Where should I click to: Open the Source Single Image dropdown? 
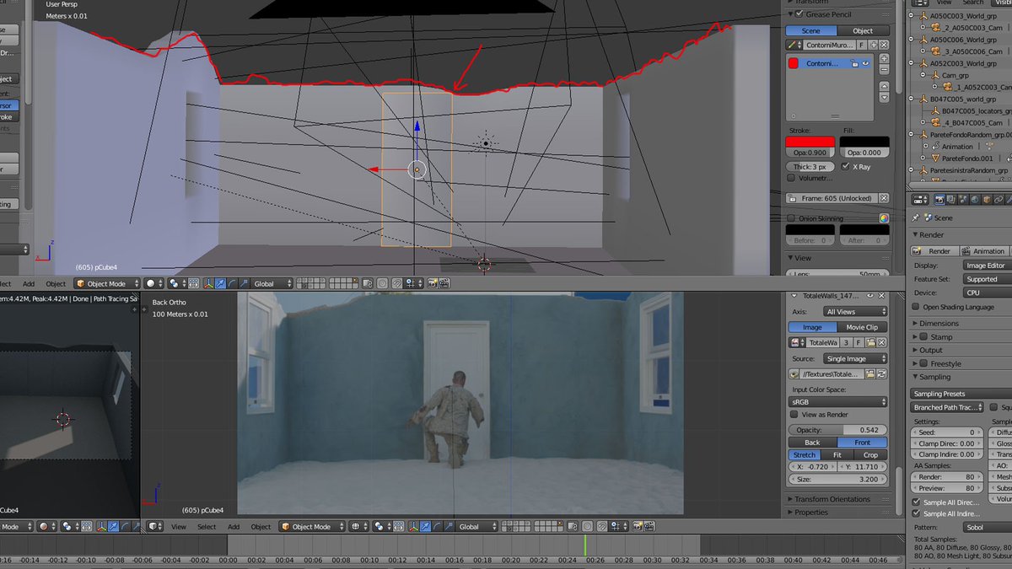[854, 358]
